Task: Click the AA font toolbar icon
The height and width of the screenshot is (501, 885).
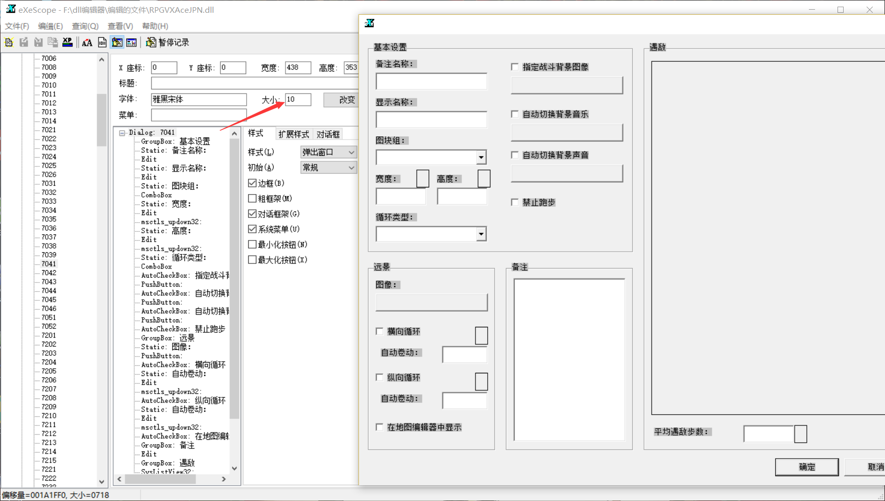Action: [87, 42]
